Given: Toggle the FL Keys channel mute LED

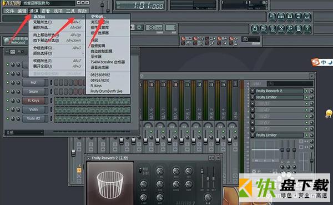Looking at the screenshot, I should 8,101.
